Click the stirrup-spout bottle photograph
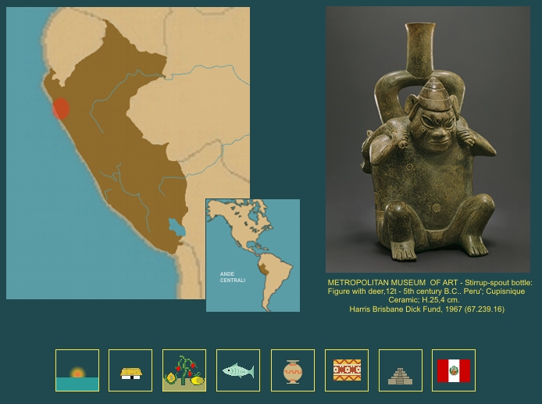This screenshot has height=404, width=542. [x=428, y=140]
